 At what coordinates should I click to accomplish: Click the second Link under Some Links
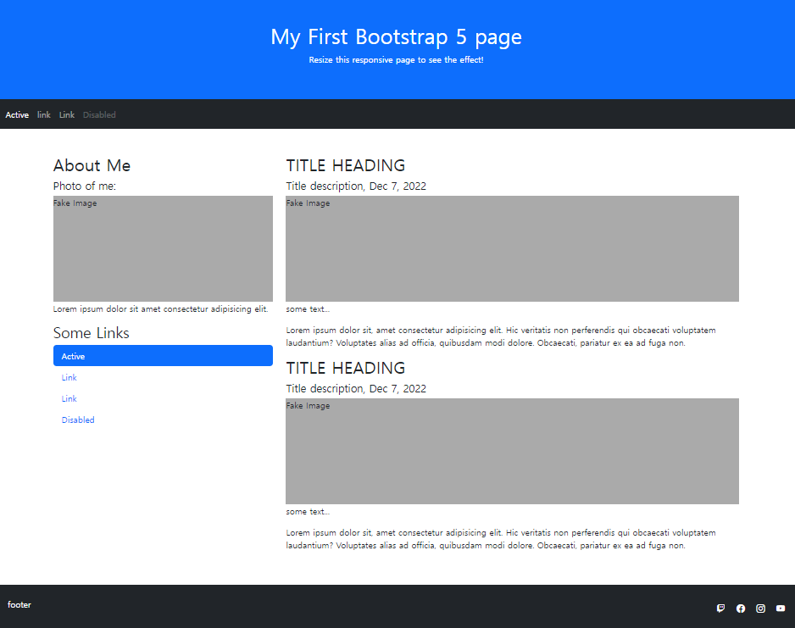point(69,398)
